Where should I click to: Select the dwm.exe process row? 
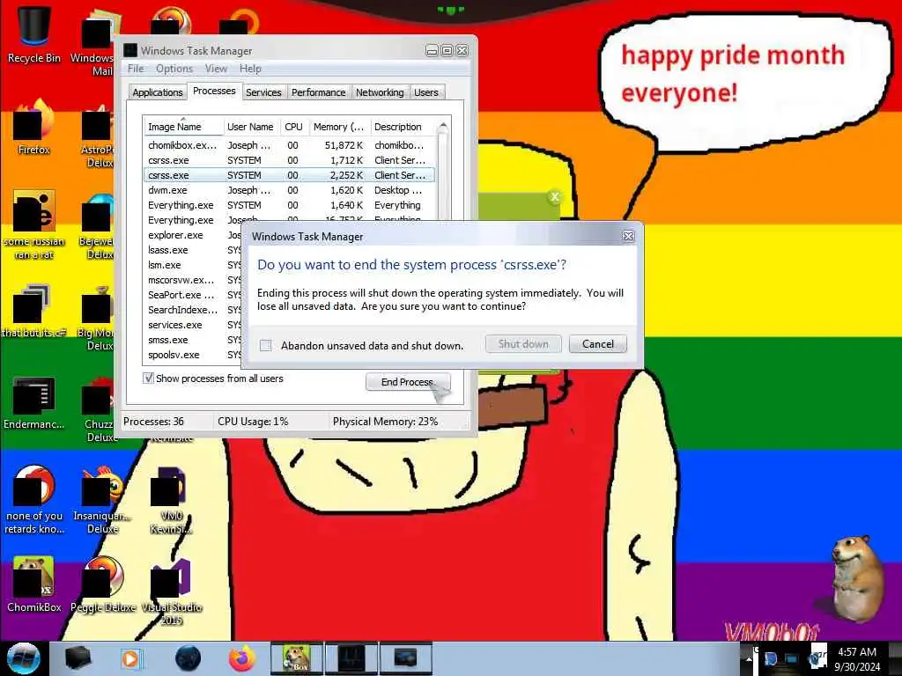click(x=289, y=190)
